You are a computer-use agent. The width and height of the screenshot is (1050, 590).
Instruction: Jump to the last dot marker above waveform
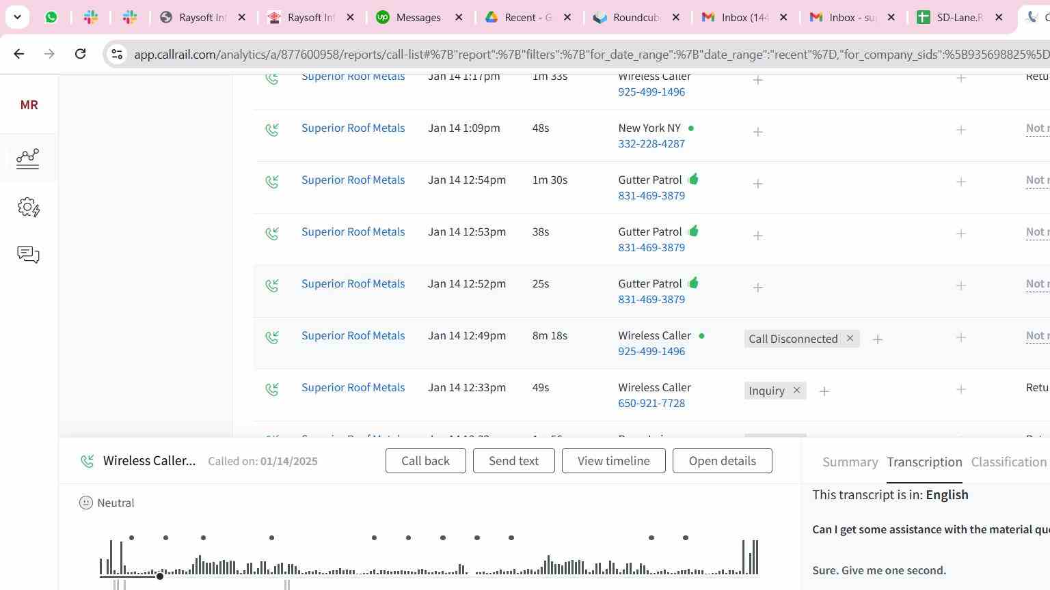tap(686, 537)
